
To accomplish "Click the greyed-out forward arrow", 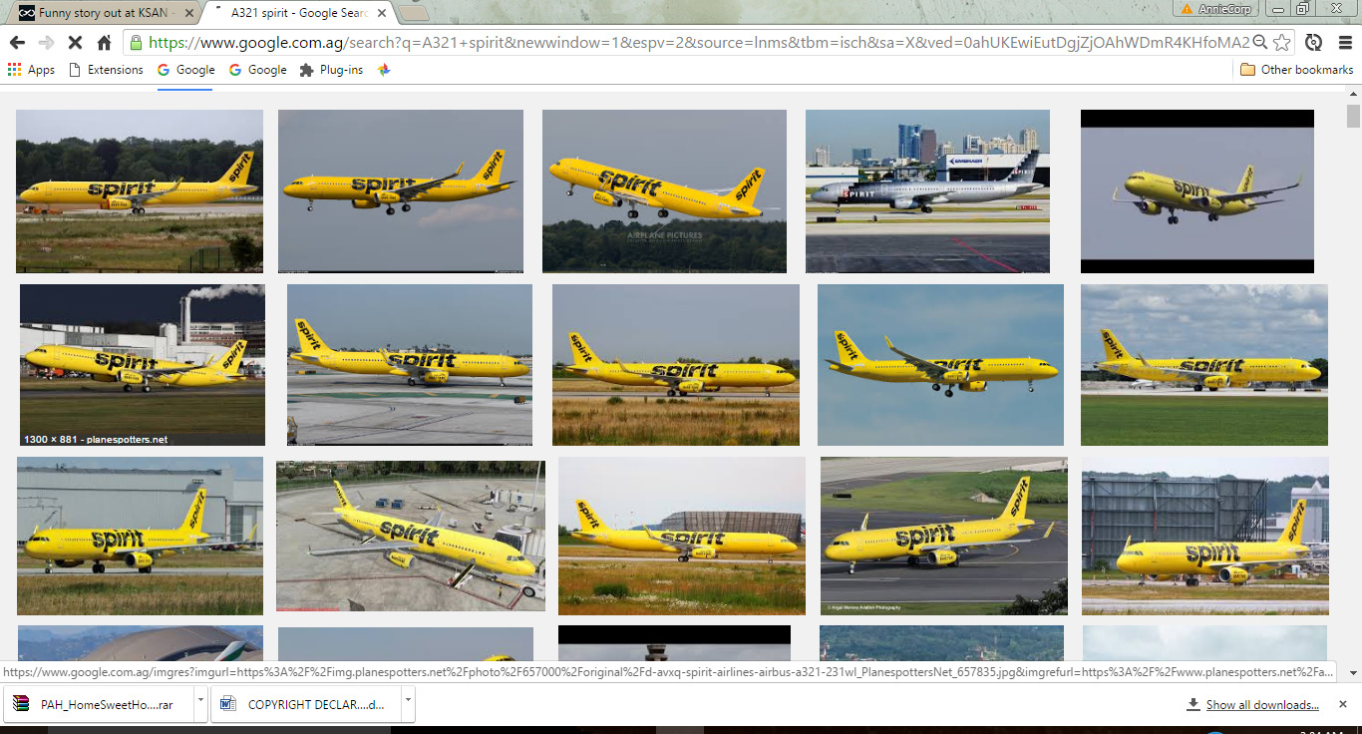I will pyautogui.click(x=46, y=42).
